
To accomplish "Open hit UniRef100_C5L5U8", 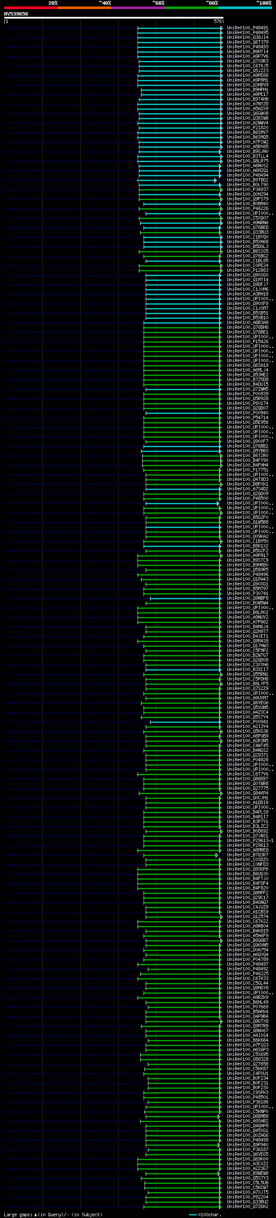I will 248,1183.
